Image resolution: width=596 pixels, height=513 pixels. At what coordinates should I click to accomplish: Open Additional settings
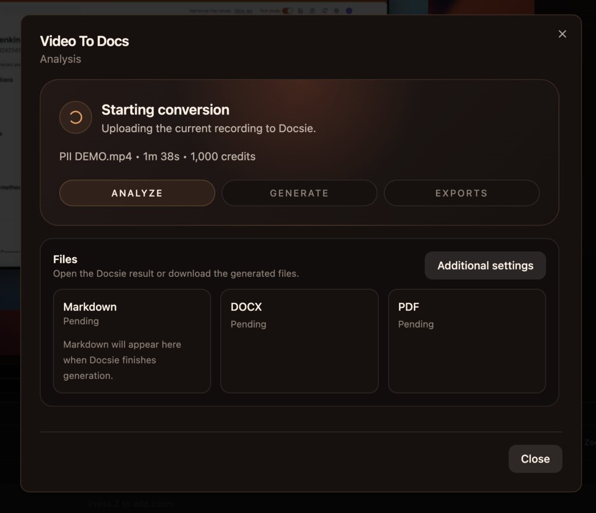click(x=485, y=265)
